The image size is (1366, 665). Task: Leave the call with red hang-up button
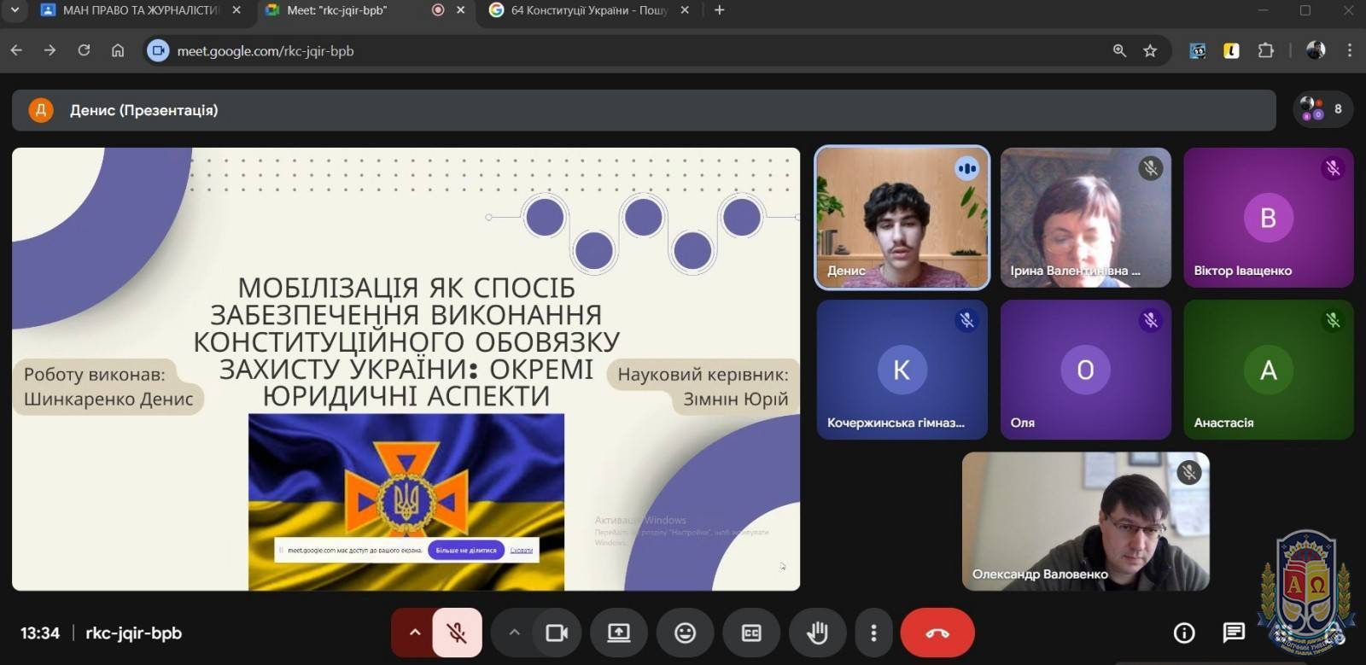click(937, 633)
